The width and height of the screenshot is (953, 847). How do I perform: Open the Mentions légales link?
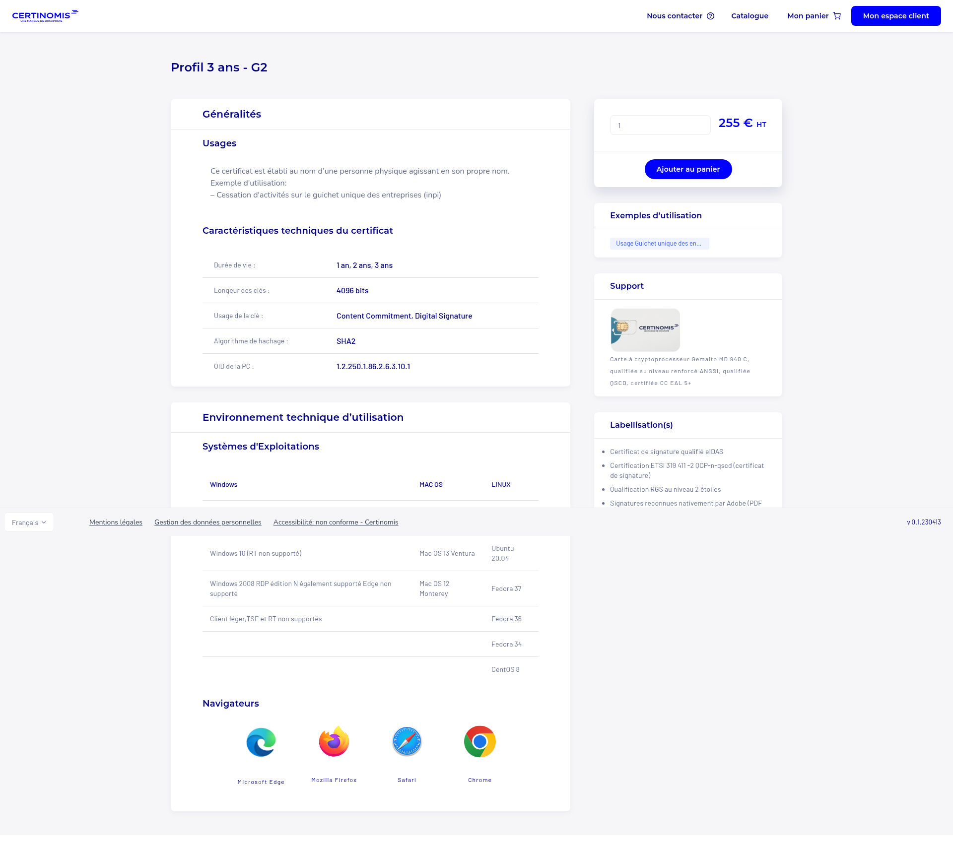coord(116,522)
